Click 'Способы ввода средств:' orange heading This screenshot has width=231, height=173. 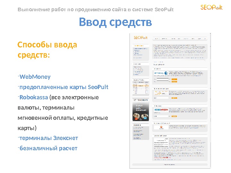47,50
